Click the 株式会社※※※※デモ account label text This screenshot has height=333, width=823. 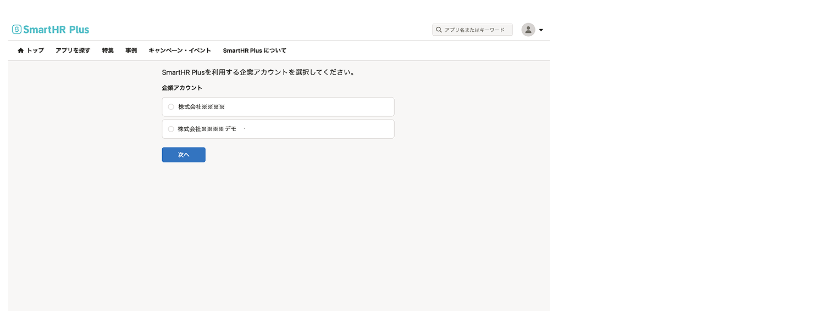tap(207, 129)
